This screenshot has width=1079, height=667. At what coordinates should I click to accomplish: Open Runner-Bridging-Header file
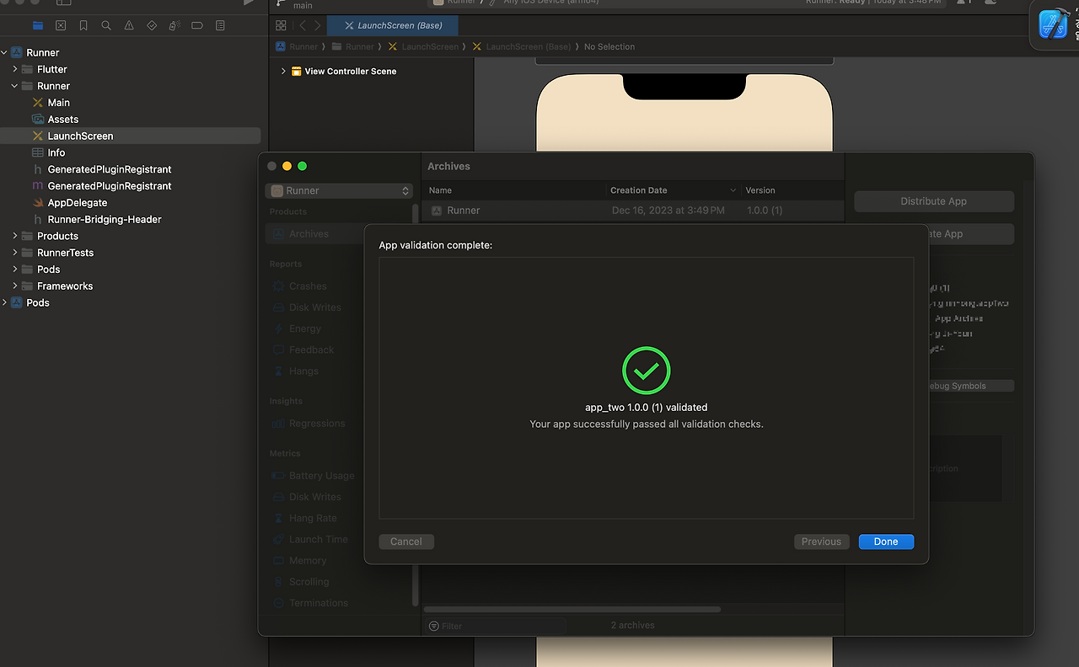click(105, 219)
